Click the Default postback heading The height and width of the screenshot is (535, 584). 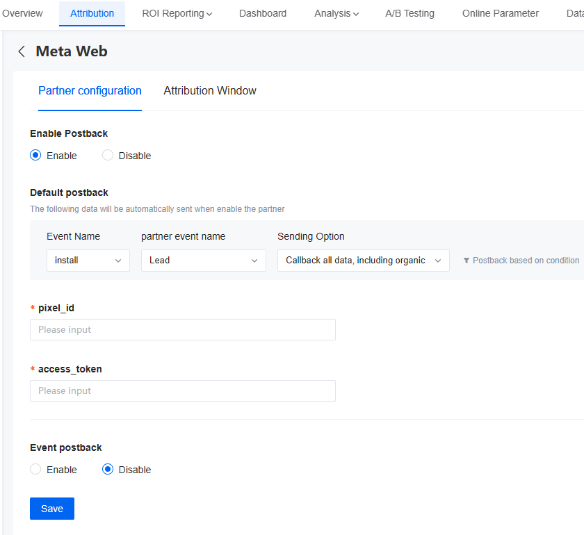coord(69,192)
